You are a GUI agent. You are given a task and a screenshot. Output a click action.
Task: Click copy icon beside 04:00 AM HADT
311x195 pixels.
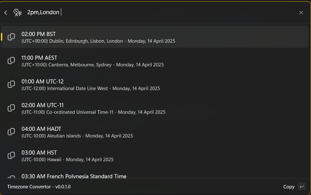11,132
